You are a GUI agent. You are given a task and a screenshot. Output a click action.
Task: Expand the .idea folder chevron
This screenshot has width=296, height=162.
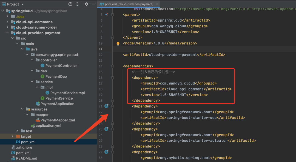[x=8, y=16]
